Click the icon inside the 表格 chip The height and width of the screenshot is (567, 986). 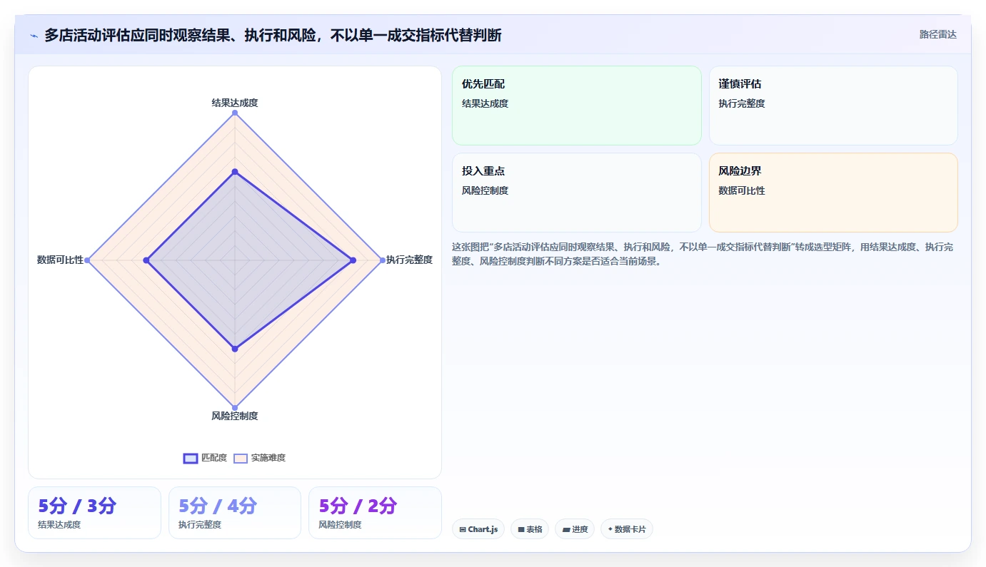pyautogui.click(x=521, y=529)
